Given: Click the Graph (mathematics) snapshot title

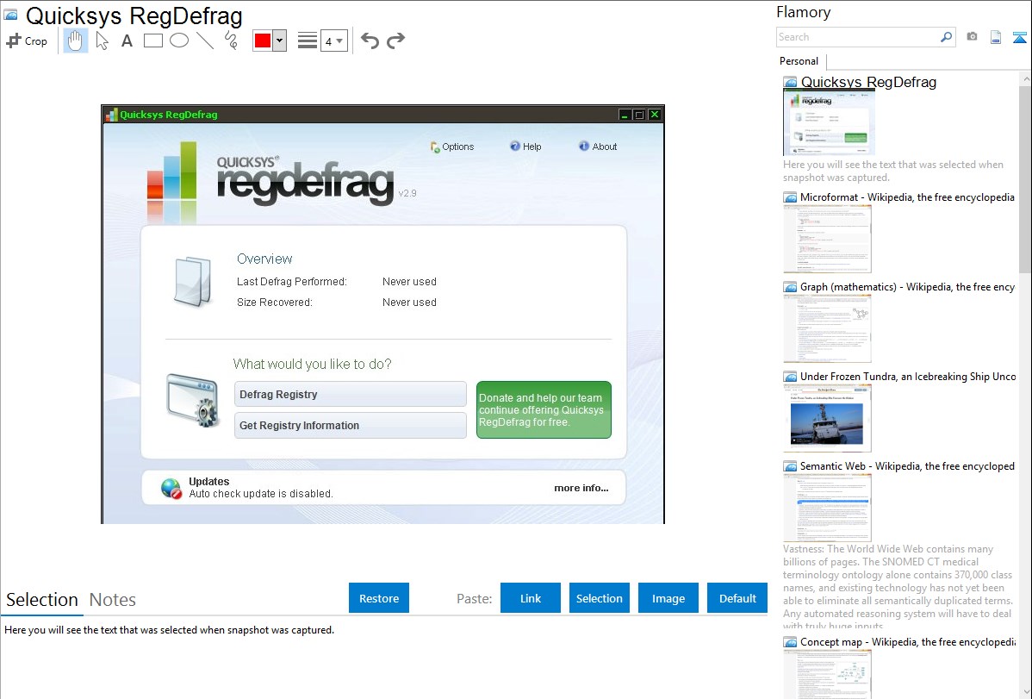Looking at the screenshot, I should point(908,287).
